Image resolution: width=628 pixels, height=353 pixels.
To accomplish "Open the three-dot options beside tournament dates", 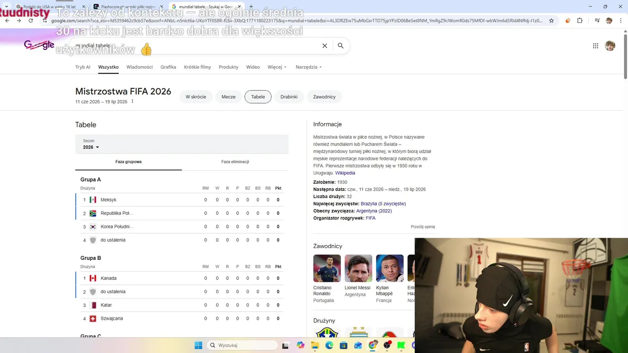I will [132, 101].
